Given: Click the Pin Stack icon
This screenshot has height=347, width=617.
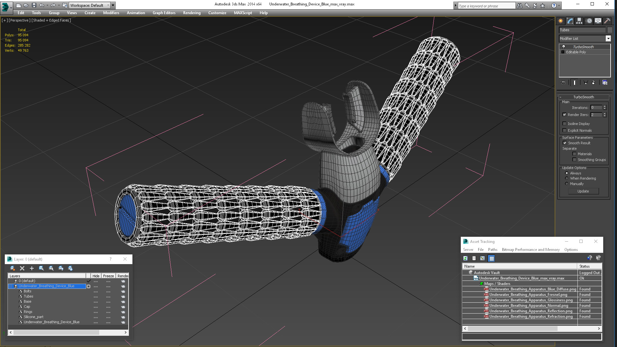Looking at the screenshot, I should click(563, 83).
